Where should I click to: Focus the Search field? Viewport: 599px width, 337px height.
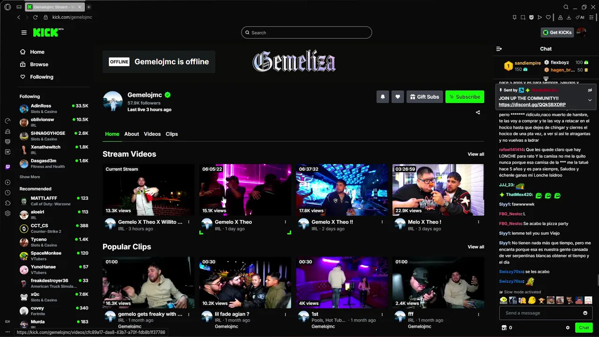point(307,32)
